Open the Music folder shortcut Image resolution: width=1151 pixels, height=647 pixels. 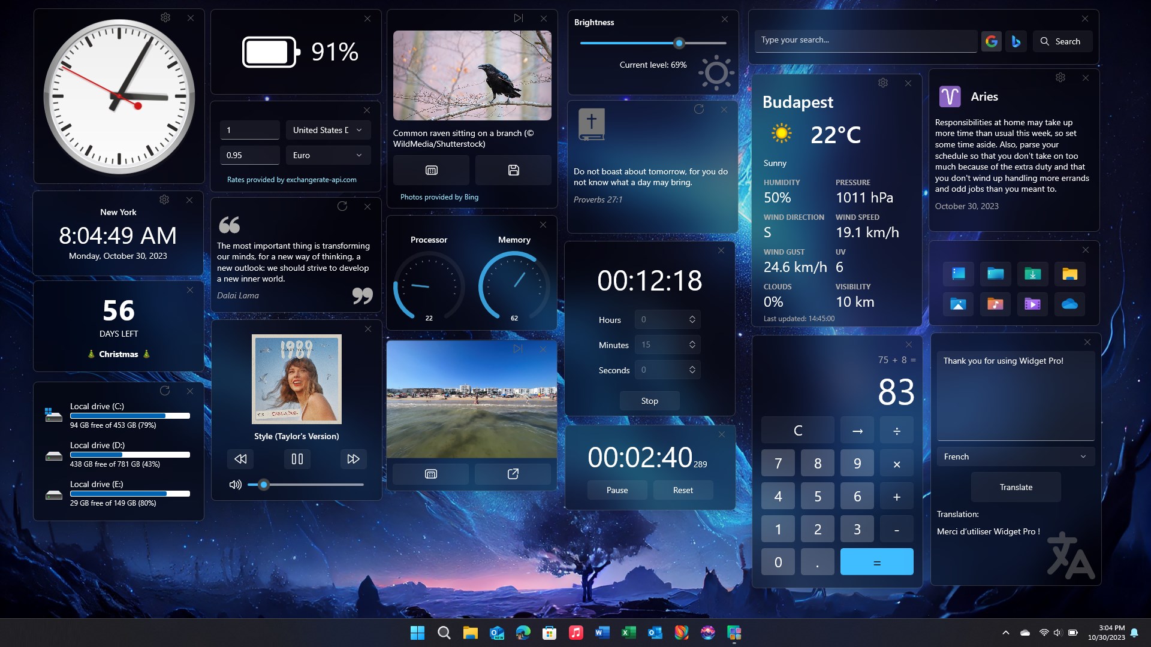point(995,304)
